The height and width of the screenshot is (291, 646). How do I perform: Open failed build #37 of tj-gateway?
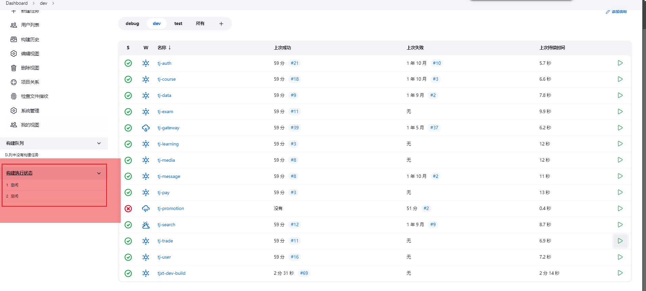pyautogui.click(x=434, y=128)
